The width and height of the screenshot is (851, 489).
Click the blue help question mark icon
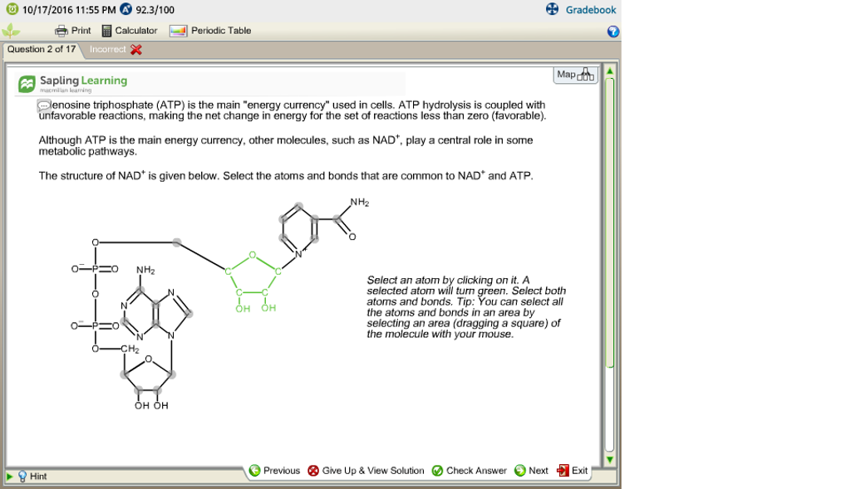click(612, 31)
